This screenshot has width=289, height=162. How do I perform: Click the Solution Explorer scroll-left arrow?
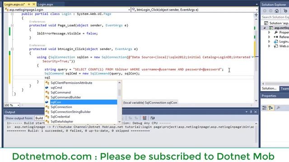(263, 84)
